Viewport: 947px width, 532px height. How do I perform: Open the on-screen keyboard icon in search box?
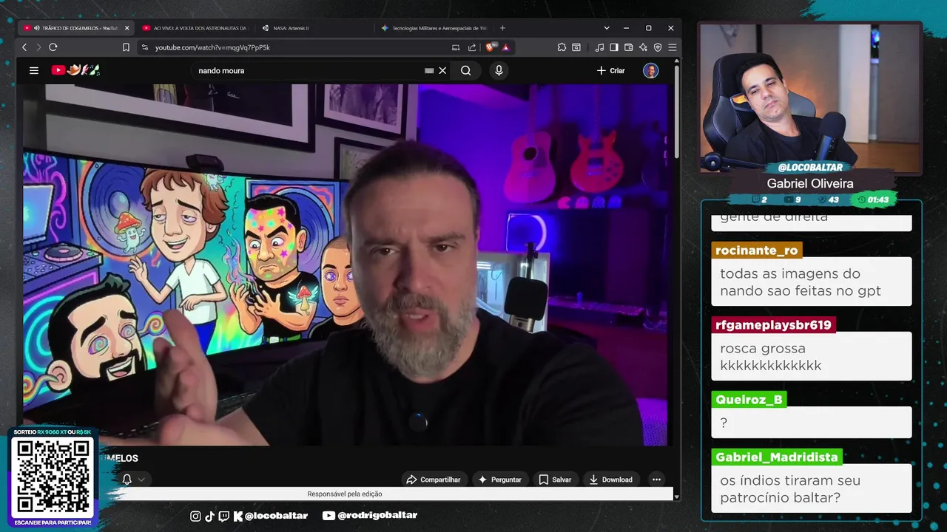429,70
